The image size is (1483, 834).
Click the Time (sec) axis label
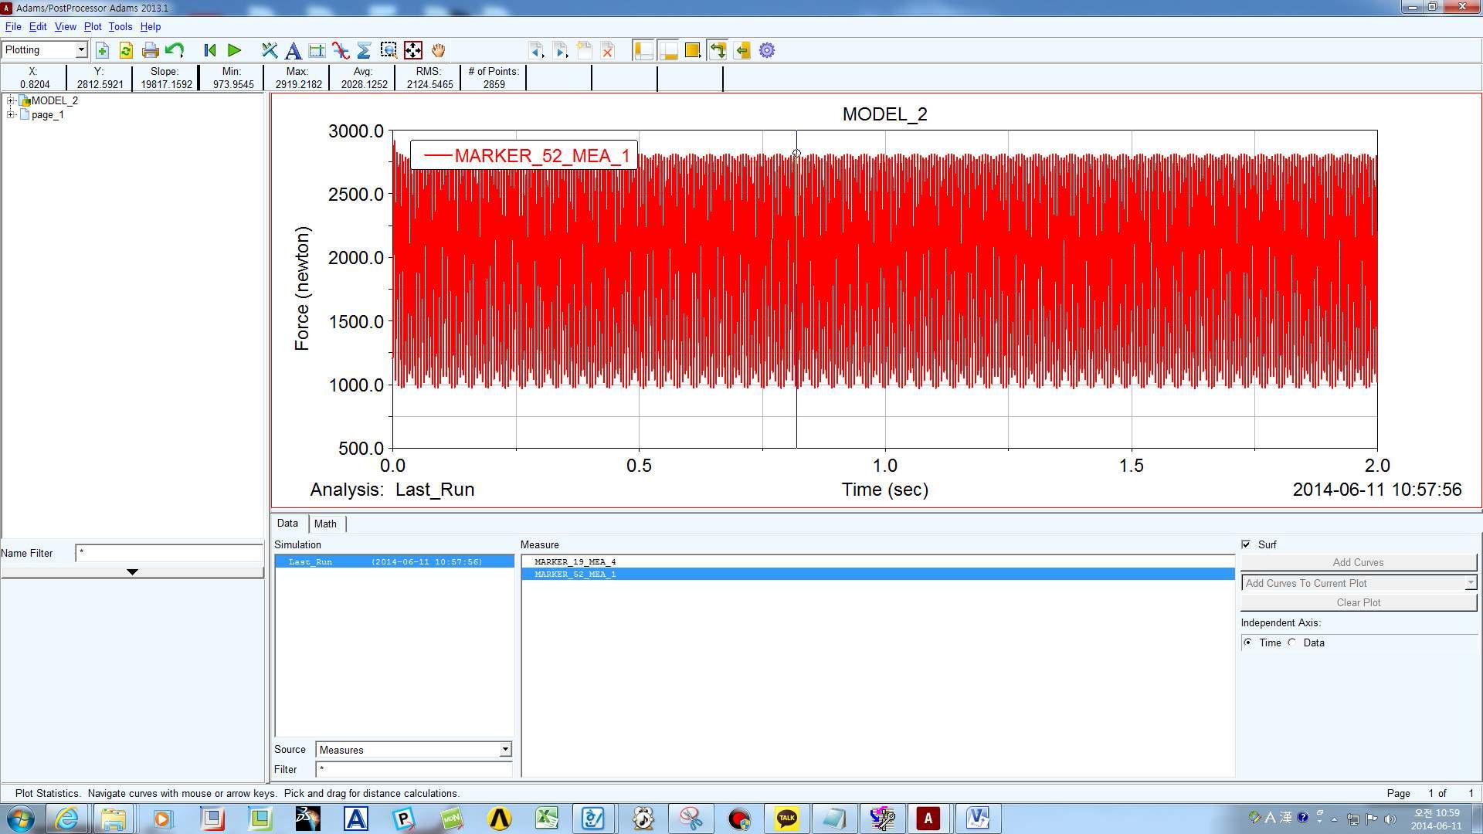(884, 490)
